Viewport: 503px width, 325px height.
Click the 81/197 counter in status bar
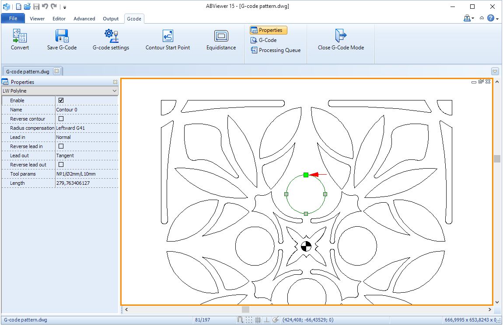(x=203, y=320)
